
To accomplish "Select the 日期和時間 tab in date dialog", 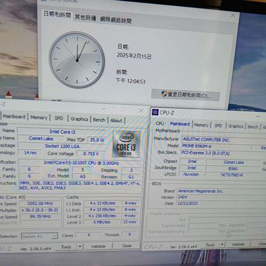I will point(57,14).
